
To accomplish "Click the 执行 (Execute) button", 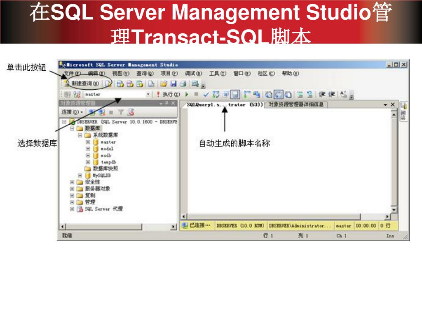I will click(168, 94).
